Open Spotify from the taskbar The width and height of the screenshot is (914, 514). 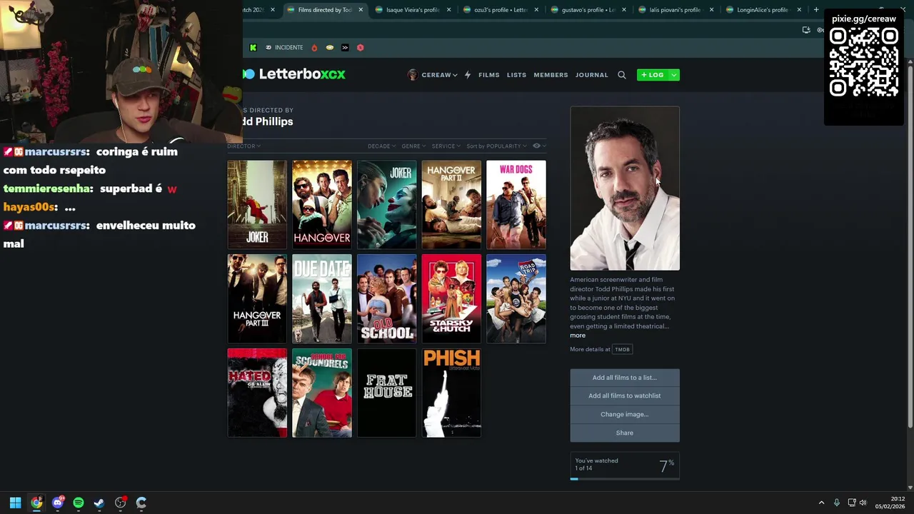(79, 503)
